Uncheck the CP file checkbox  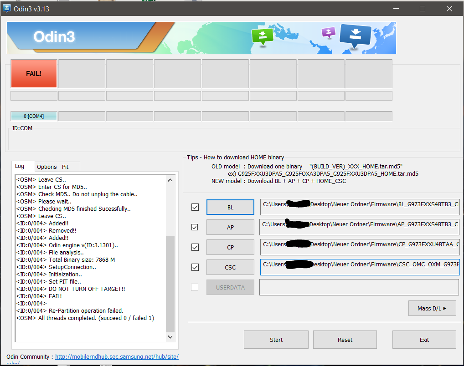pos(195,247)
